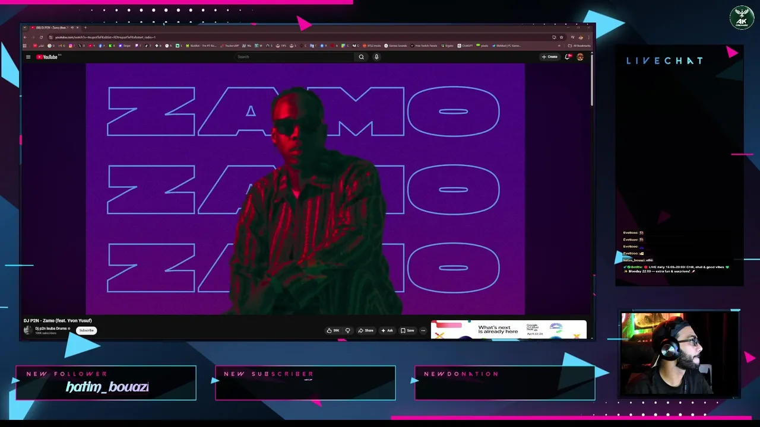Open the pixels bookmark
The image size is (760, 427).
coord(482,46)
